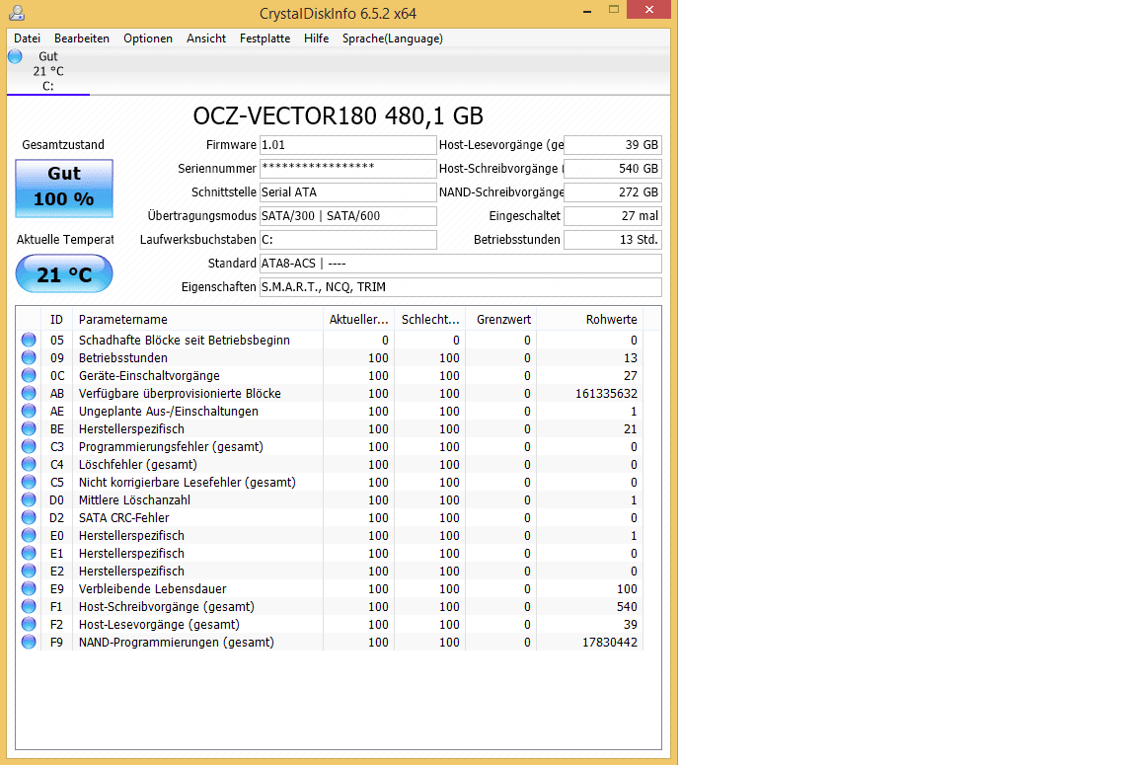
Task: Click status orb for attribute F1
Action: [29, 606]
